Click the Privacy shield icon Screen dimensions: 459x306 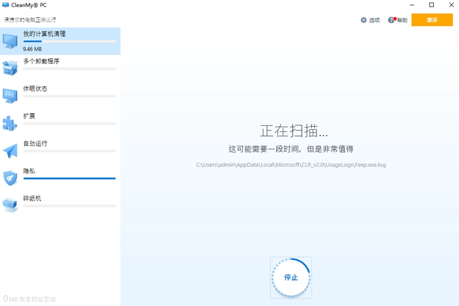pos(10,178)
